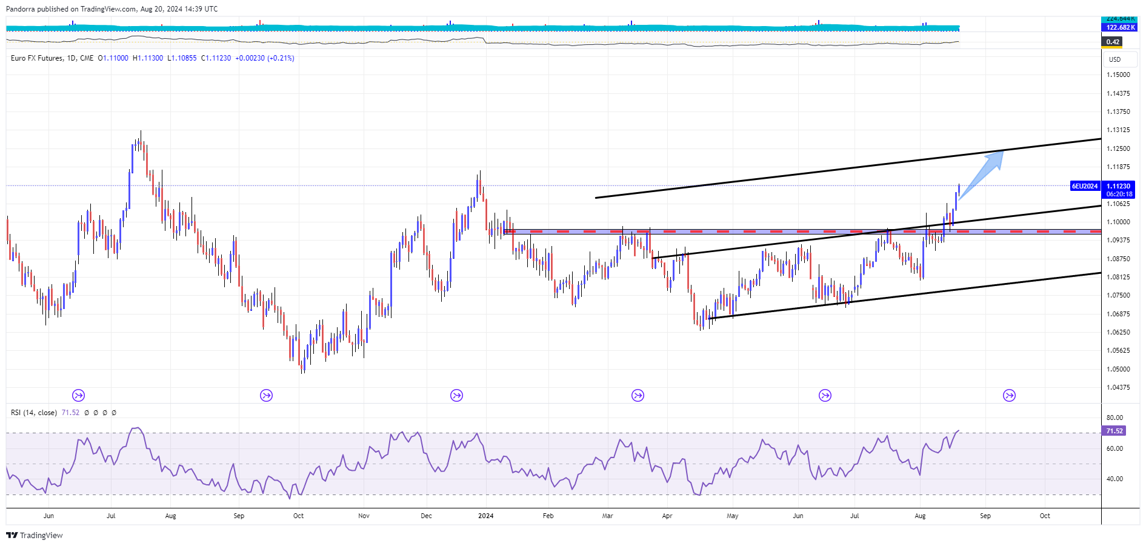
Task: Click the 40.00 RSI axis label
Action: click(x=1114, y=479)
